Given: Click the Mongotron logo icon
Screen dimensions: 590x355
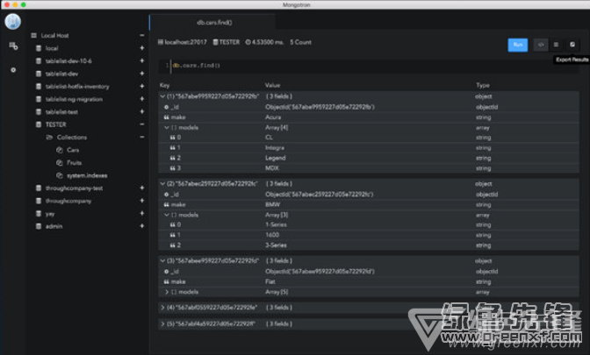Looking at the screenshot, I should pyautogui.click(x=13, y=21).
